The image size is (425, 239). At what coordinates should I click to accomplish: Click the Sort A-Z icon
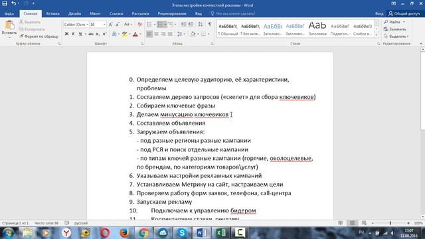[x=201, y=25]
